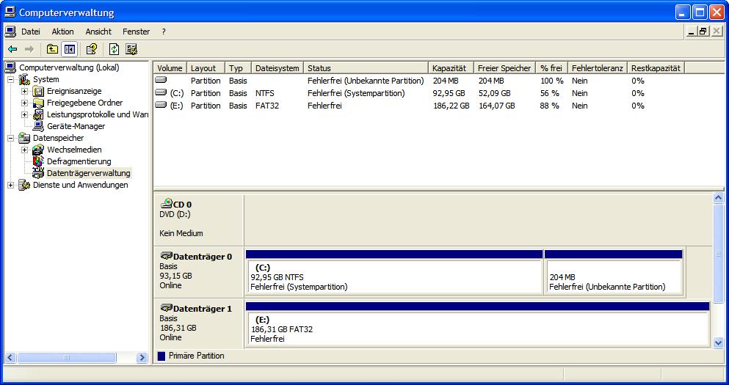Select the (E:) 186,31 GB FAT32 partition block
Screen dimensions: 729x385
(x=477, y=325)
